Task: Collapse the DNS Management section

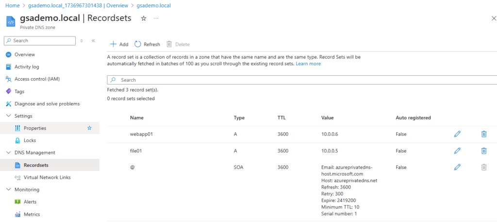Action: click(8, 153)
